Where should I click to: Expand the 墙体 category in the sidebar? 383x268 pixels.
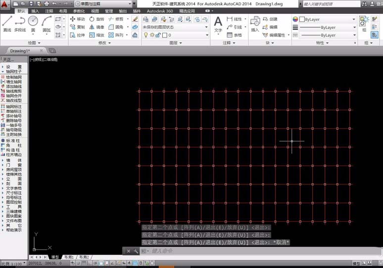(x=13, y=160)
